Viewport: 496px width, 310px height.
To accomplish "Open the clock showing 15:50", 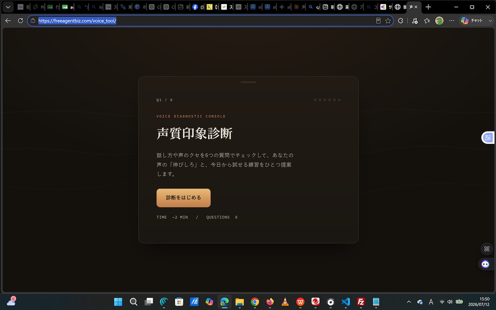I will 479,301.
